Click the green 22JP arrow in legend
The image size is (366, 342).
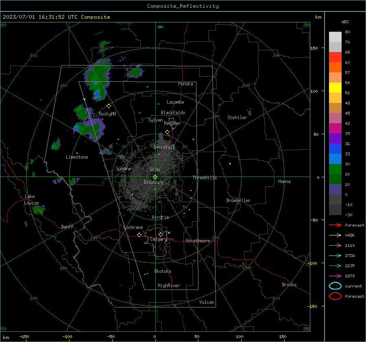click(x=335, y=266)
